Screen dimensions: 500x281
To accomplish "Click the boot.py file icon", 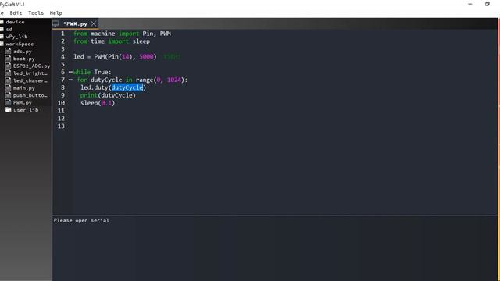I will (8, 59).
